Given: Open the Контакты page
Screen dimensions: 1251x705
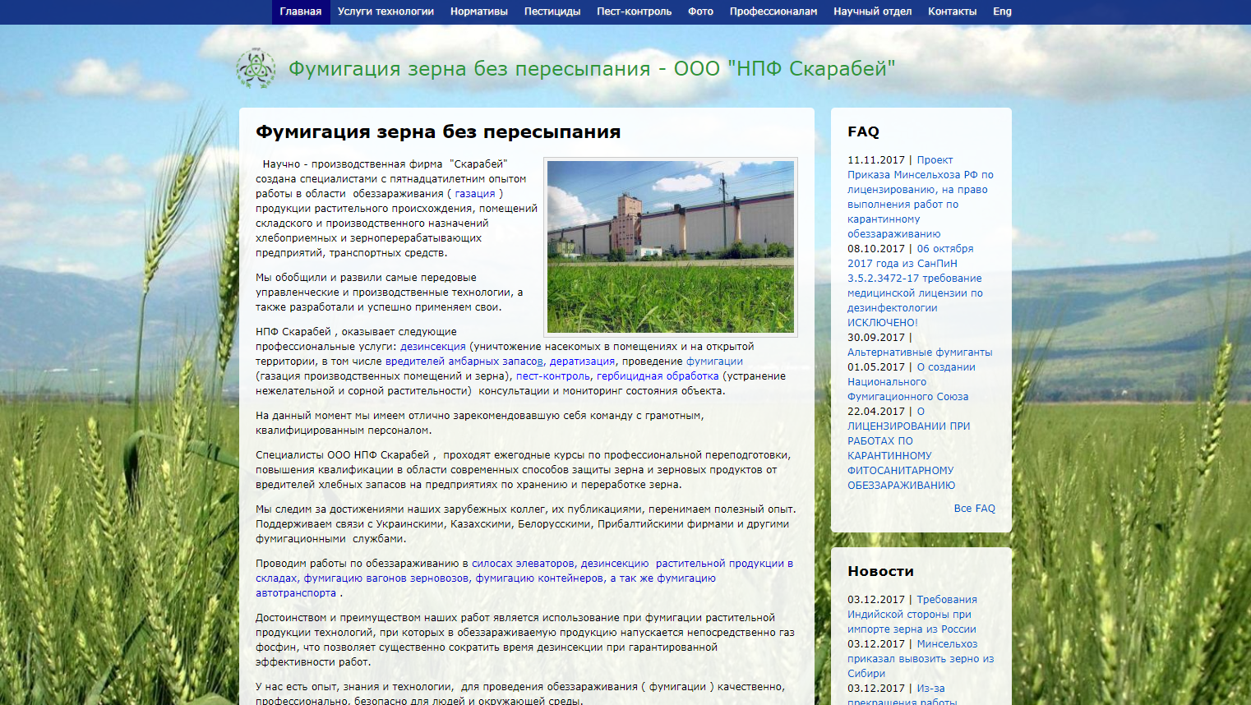Looking at the screenshot, I should coord(952,12).
